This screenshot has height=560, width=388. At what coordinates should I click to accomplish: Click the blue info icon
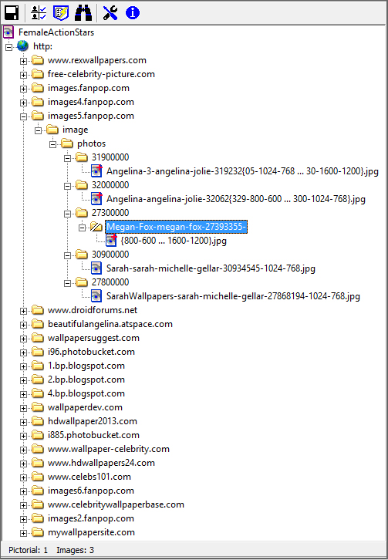[x=132, y=13]
